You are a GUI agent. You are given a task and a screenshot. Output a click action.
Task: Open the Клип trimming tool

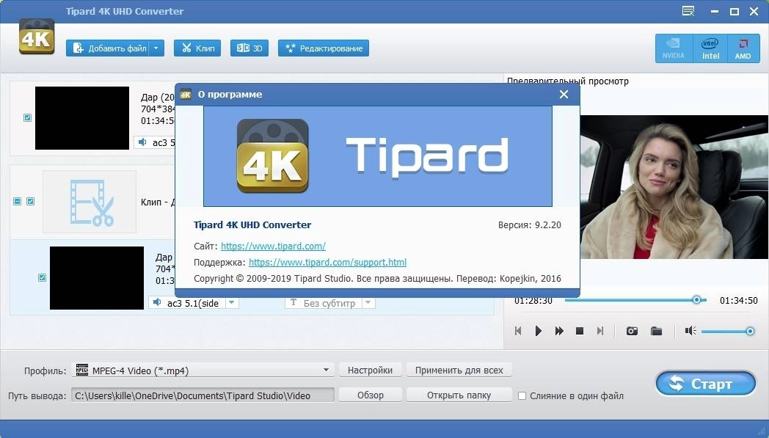(x=197, y=48)
